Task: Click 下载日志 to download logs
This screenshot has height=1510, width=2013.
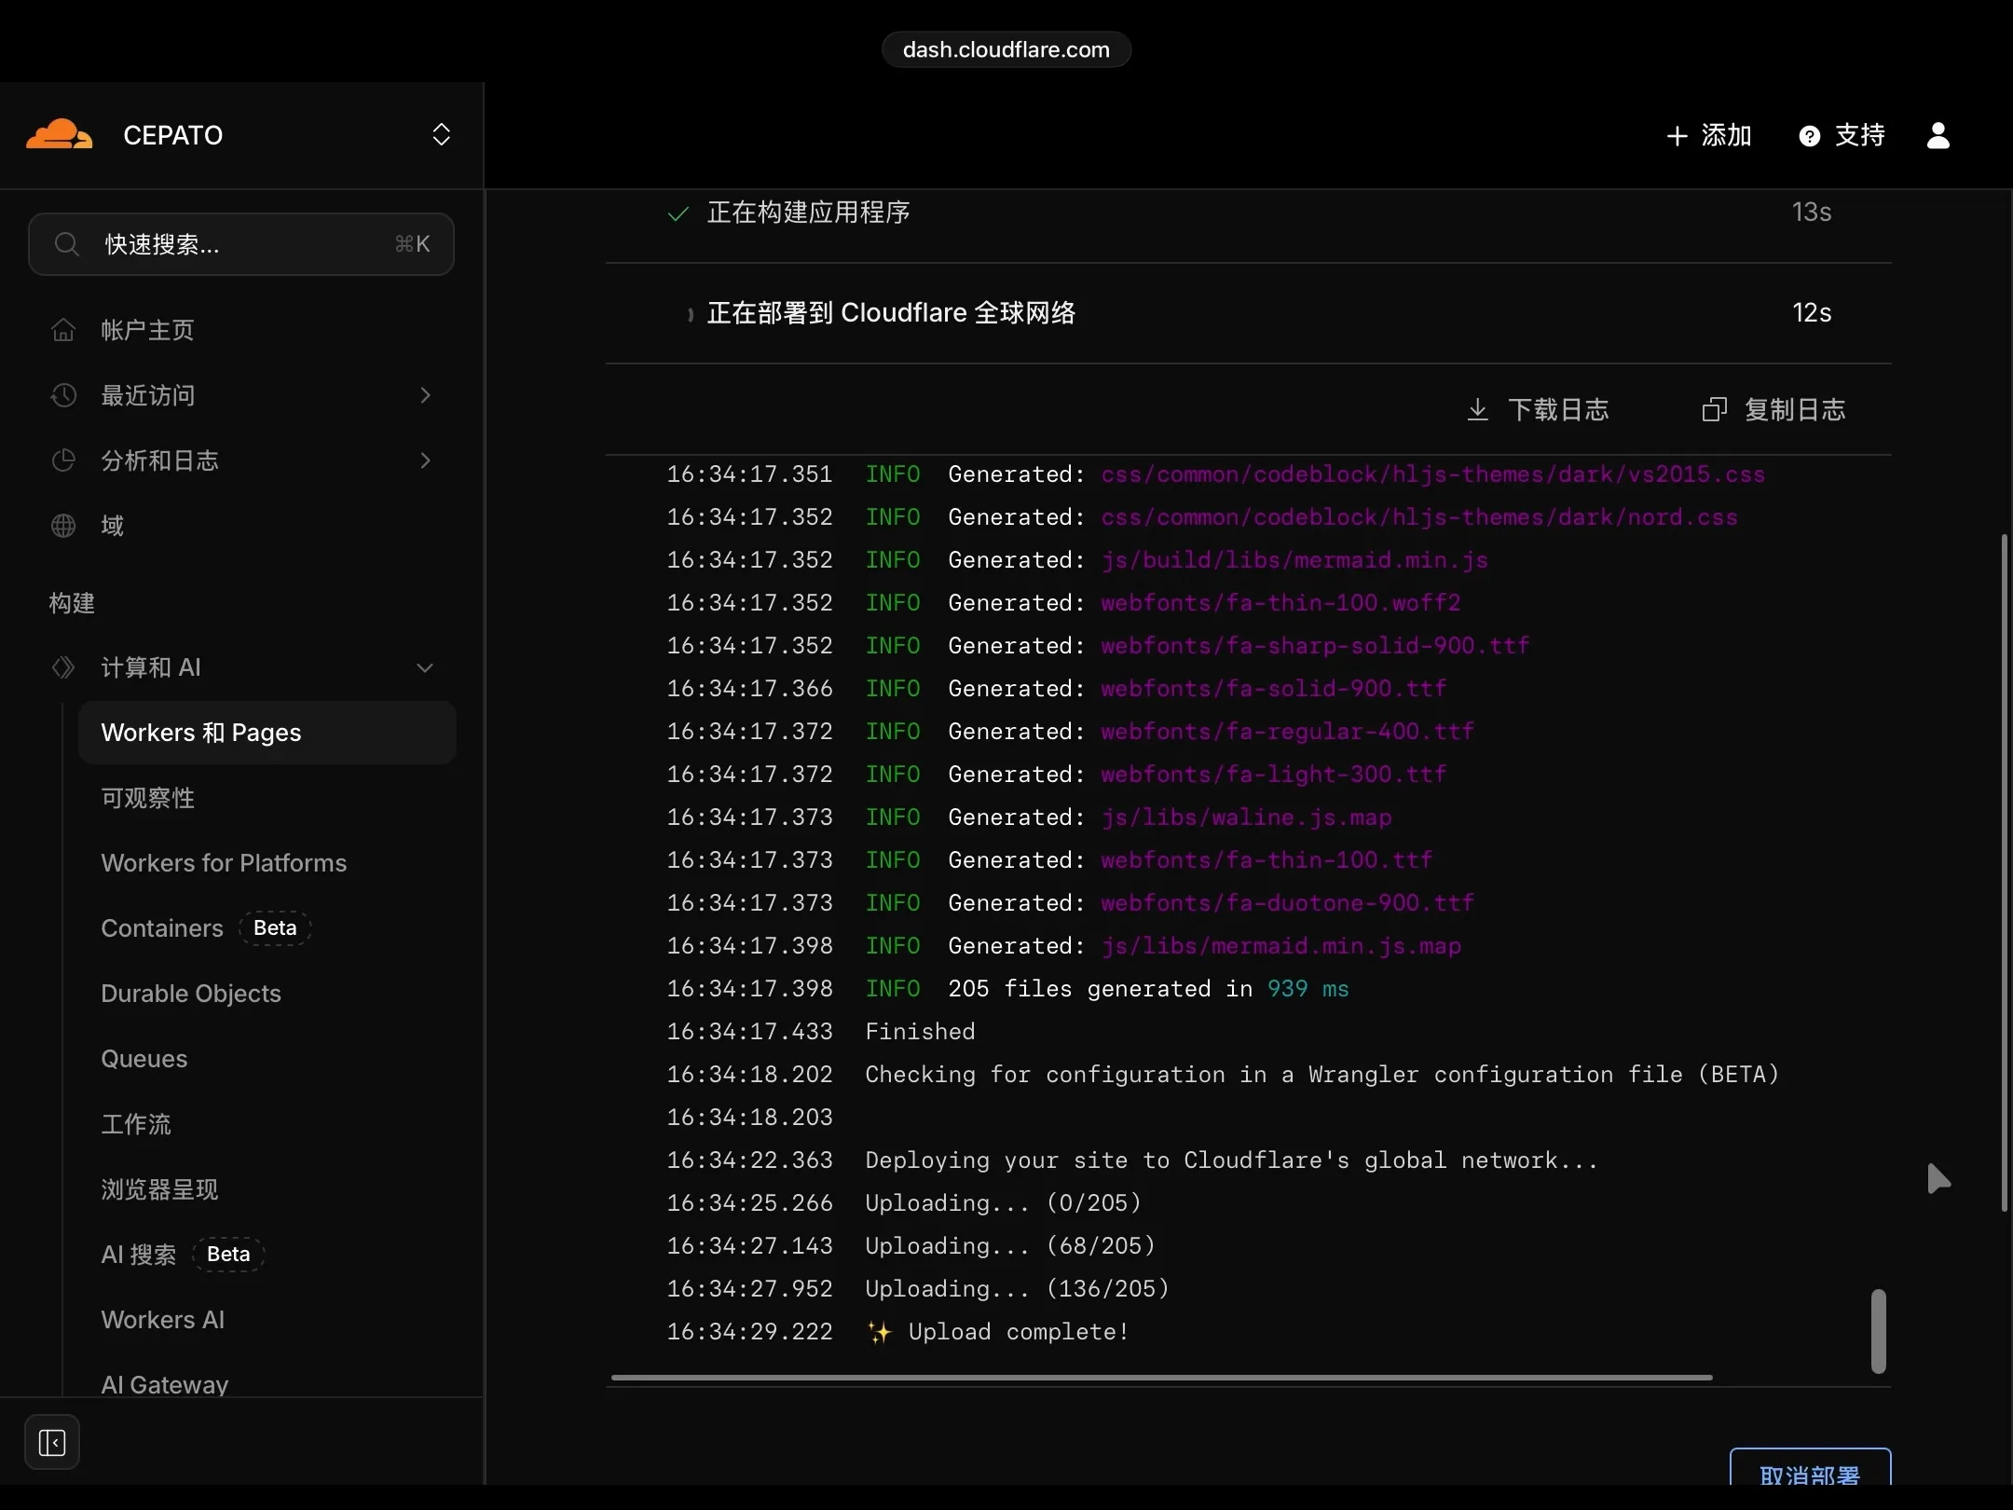Action: pos(1558,408)
